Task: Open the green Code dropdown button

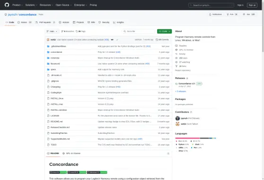Action: [x=164, y=32]
